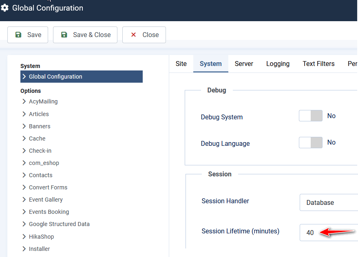Open the Event Gallery options link
The width and height of the screenshot is (358, 257).
click(46, 200)
